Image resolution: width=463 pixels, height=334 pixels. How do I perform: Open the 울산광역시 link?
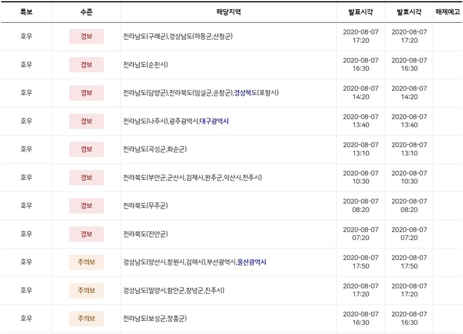pyautogui.click(x=252, y=262)
